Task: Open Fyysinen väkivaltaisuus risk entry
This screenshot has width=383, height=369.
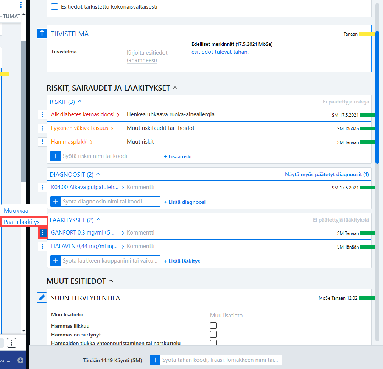Action: pyautogui.click(x=79, y=128)
